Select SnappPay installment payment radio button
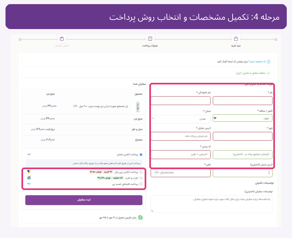The width and height of the screenshot is (292, 238). (141, 184)
